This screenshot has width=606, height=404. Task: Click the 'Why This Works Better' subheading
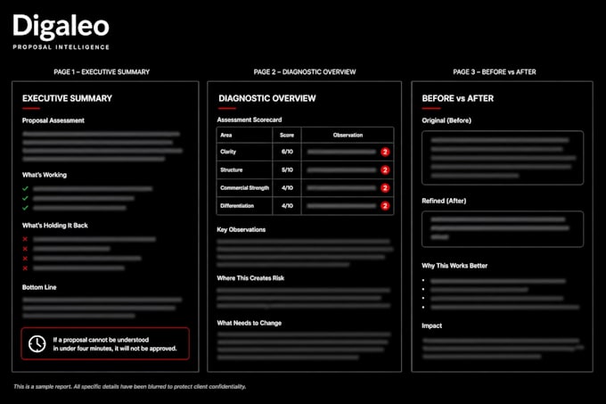point(454,266)
